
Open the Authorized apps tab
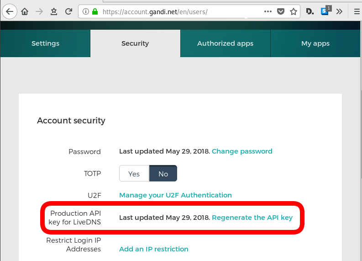pyautogui.click(x=225, y=43)
